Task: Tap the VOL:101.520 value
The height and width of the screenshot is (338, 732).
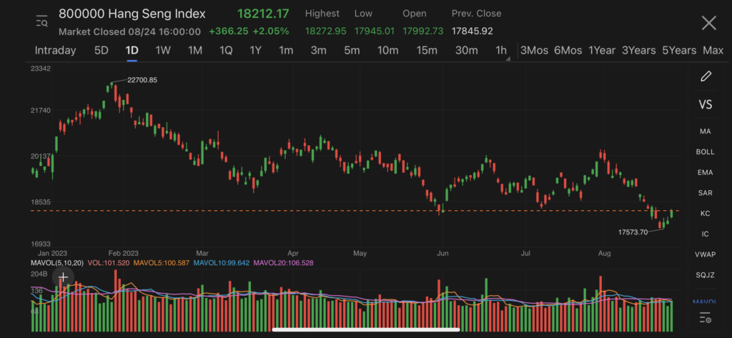Action: (107, 263)
